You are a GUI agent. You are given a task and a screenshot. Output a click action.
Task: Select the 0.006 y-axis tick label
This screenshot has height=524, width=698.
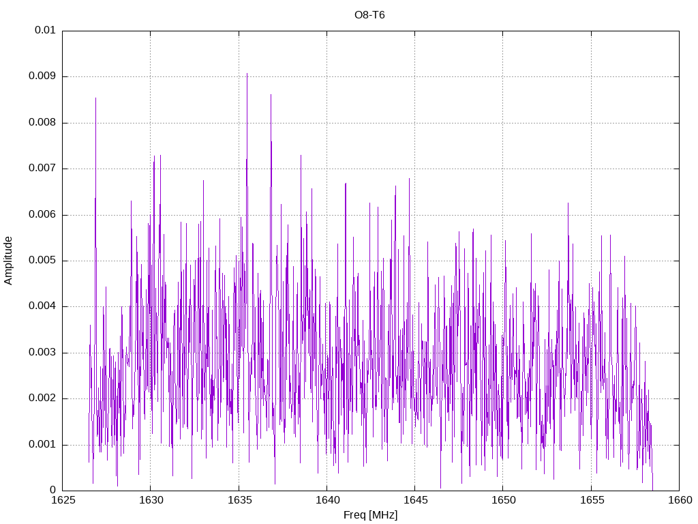(x=42, y=215)
